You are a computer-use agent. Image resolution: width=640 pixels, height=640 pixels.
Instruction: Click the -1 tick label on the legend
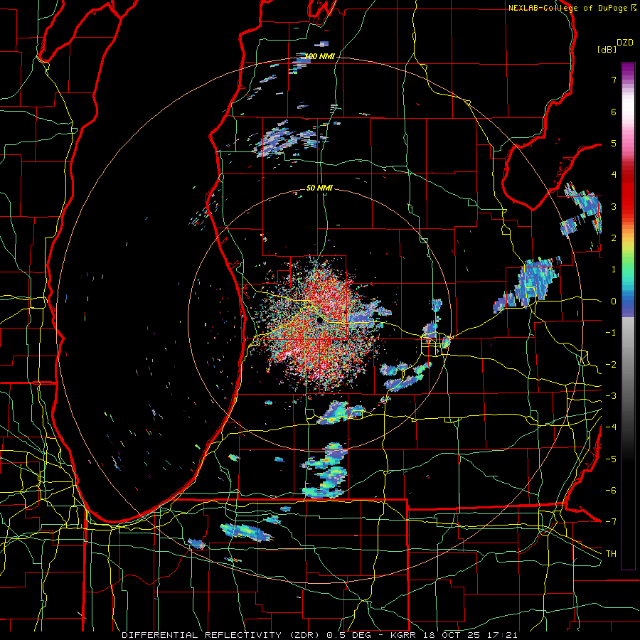[611, 333]
